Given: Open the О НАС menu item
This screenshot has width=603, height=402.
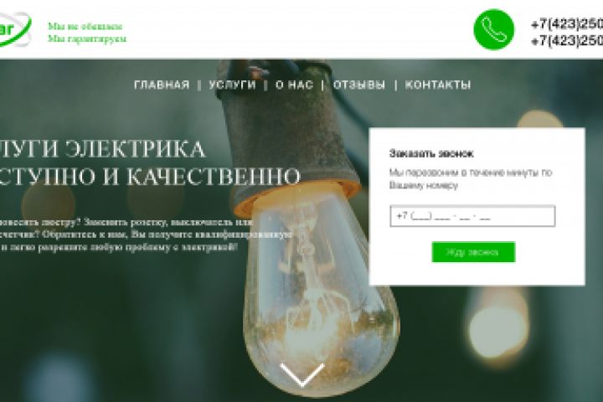Looking at the screenshot, I should [x=294, y=85].
